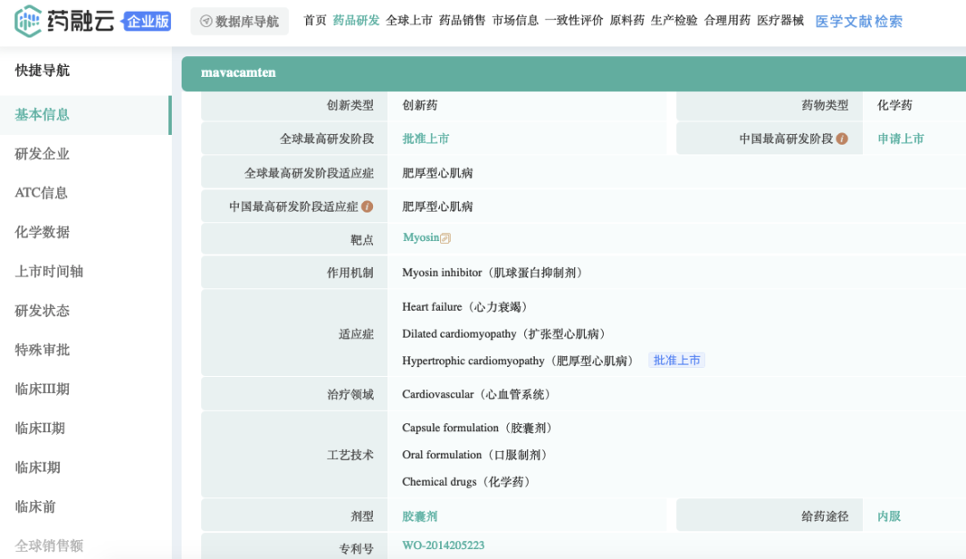Click the external link icon after Myosin
Screen dimensions: 966x559
(445, 238)
